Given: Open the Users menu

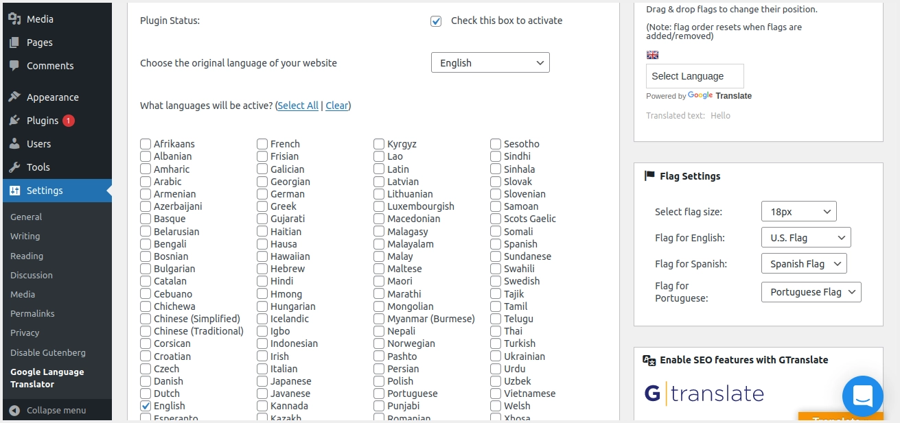Looking at the screenshot, I should pos(39,144).
